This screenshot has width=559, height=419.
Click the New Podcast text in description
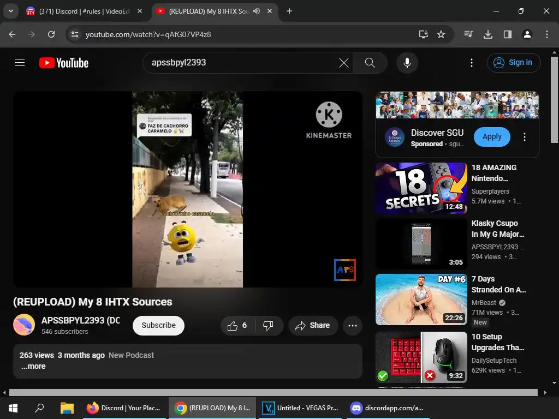[x=131, y=355]
